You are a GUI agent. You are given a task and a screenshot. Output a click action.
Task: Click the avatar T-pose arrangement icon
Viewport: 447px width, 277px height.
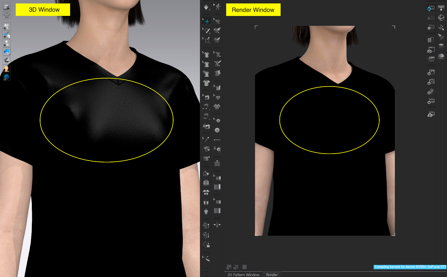click(206, 211)
